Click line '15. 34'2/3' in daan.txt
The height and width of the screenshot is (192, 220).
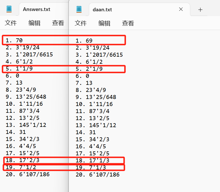[x=93, y=139]
